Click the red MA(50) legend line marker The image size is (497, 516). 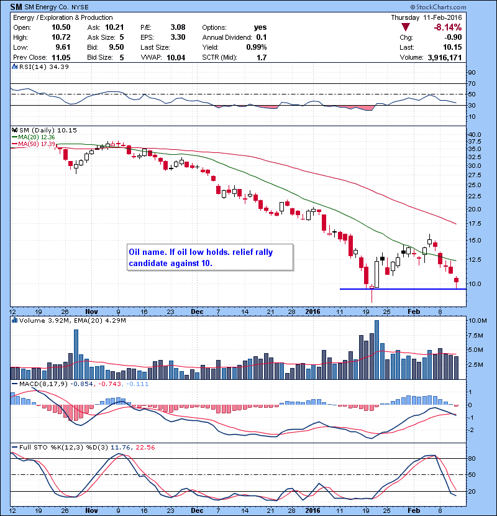click(14, 144)
